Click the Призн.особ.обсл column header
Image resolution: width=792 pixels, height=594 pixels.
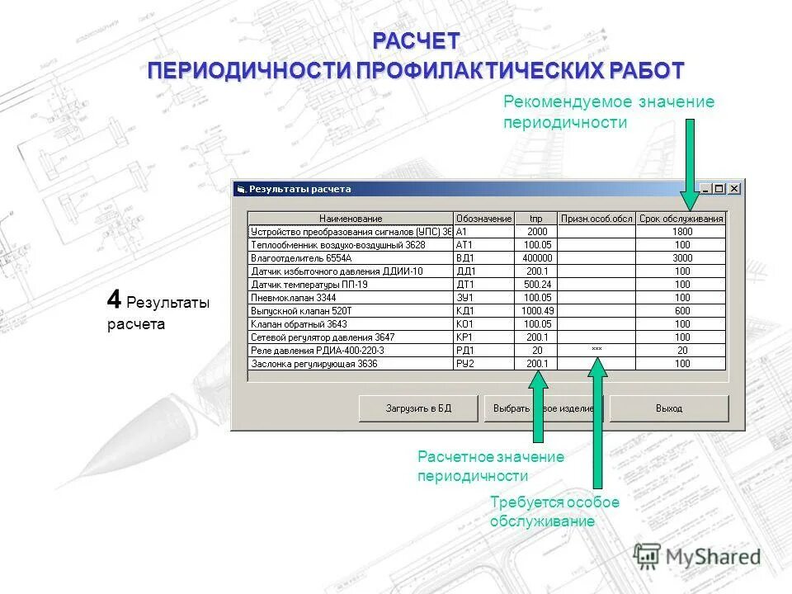[x=596, y=219]
